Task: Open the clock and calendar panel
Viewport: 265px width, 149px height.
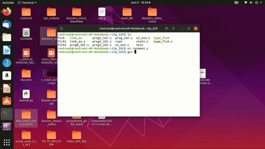Action: coord(140,2)
